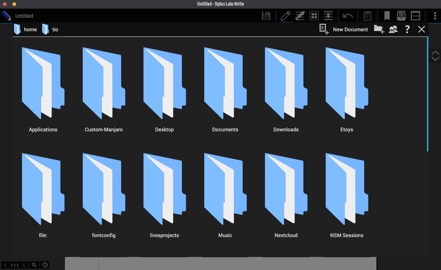
Task: Click the new document page icon
Action: coord(324,29)
